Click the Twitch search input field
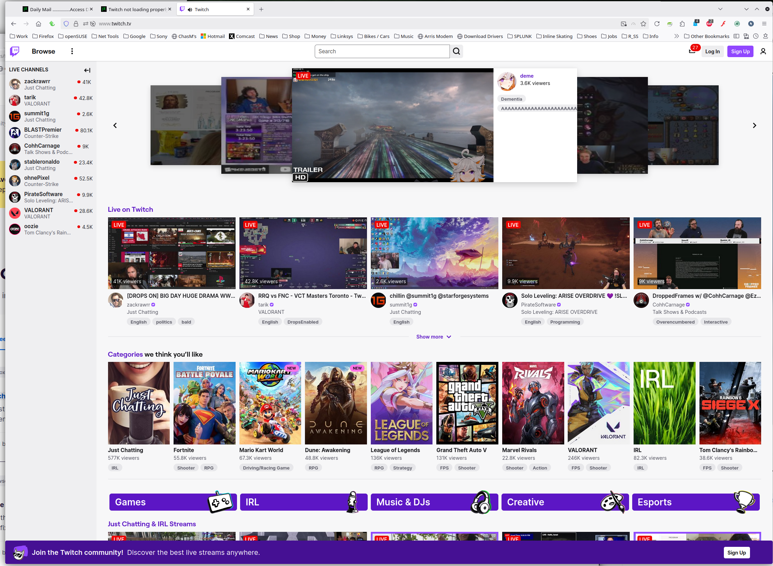Screen dimensions: 773x566 382,52
